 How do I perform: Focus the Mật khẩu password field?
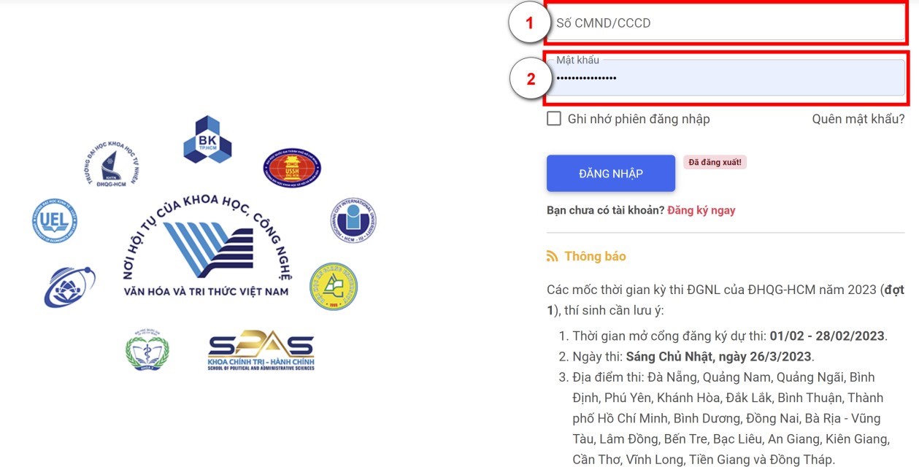(726, 77)
